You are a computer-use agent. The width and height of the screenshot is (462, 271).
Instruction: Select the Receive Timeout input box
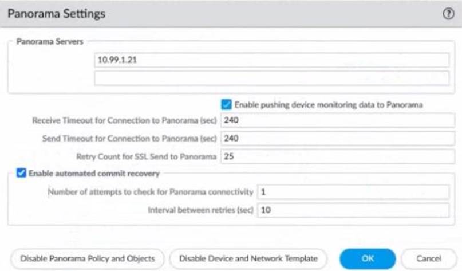tap(334, 121)
